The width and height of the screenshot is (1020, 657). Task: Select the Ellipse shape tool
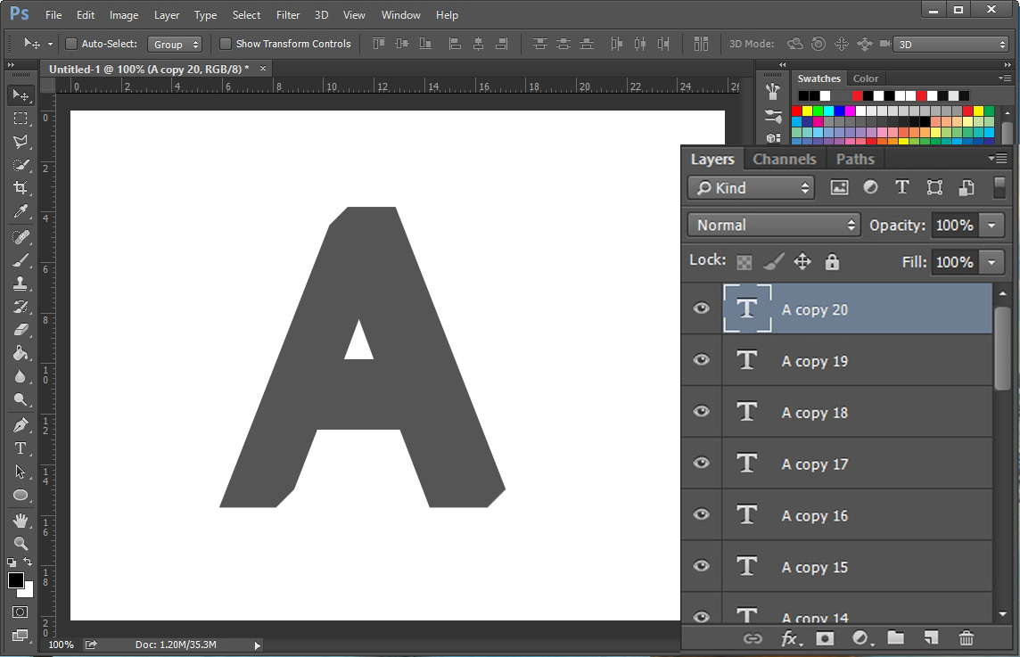(21, 495)
